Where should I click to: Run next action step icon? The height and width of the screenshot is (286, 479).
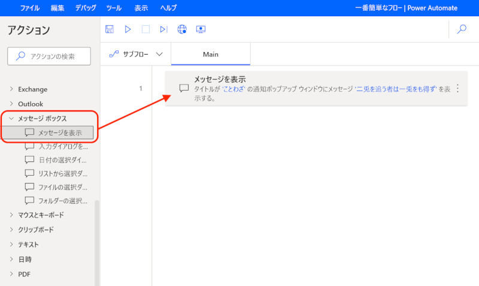point(163,29)
